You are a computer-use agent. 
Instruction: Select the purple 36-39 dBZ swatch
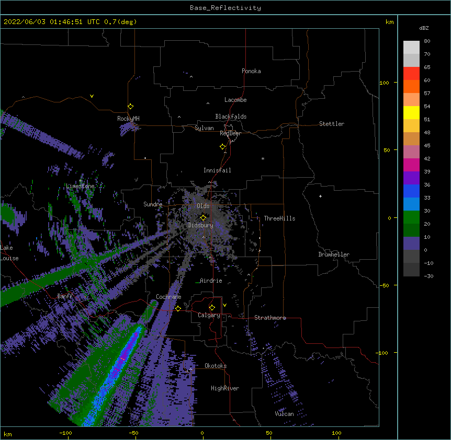pyautogui.click(x=411, y=178)
